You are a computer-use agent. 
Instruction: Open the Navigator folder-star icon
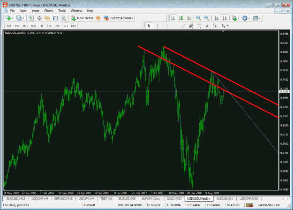[47, 18]
